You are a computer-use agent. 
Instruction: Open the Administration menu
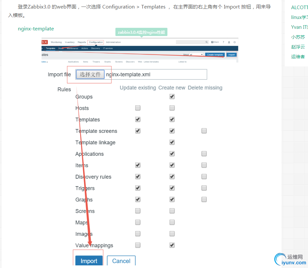113,42
